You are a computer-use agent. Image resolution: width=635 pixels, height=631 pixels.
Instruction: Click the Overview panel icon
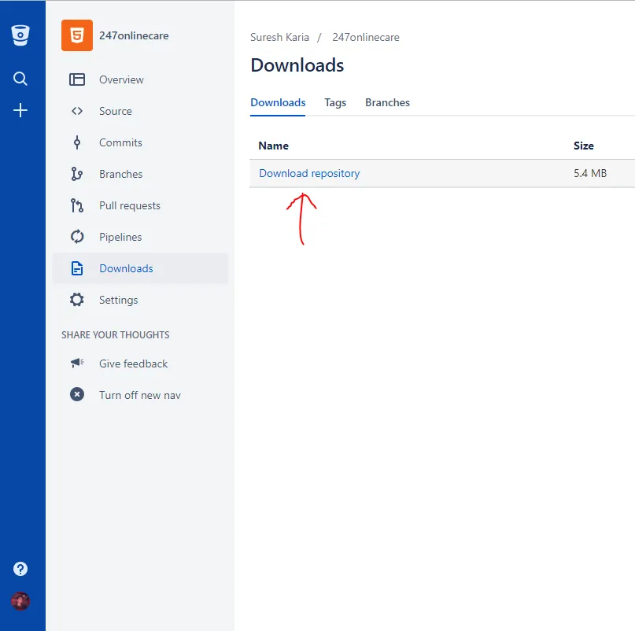77,79
